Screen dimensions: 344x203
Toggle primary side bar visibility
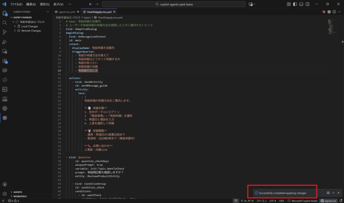295,4
